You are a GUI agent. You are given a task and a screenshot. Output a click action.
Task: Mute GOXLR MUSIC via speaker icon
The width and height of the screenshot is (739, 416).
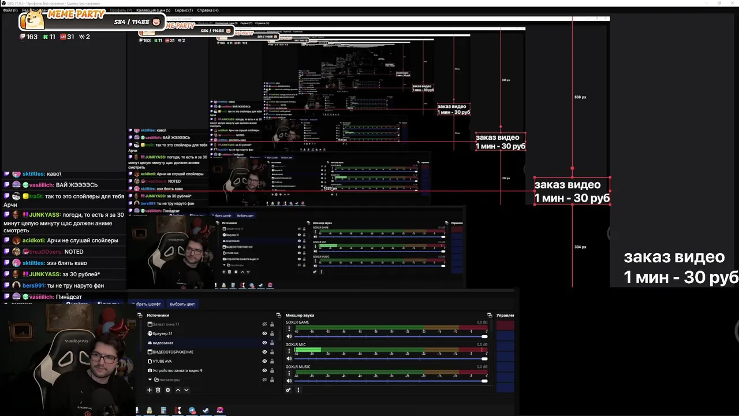tap(289, 381)
